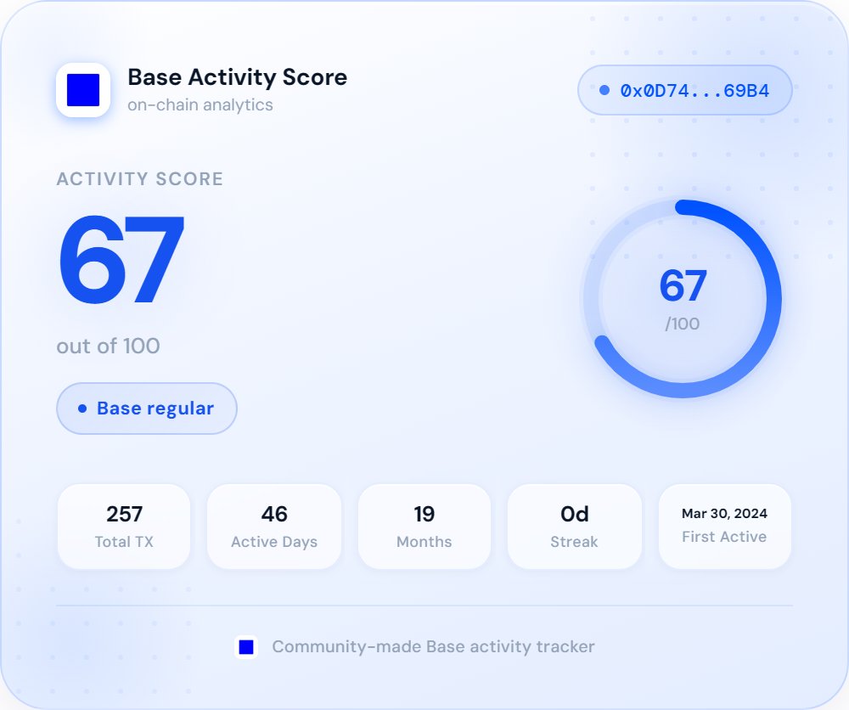The height and width of the screenshot is (710, 849).
Task: Select the 19 Months card
Action: [x=424, y=527]
